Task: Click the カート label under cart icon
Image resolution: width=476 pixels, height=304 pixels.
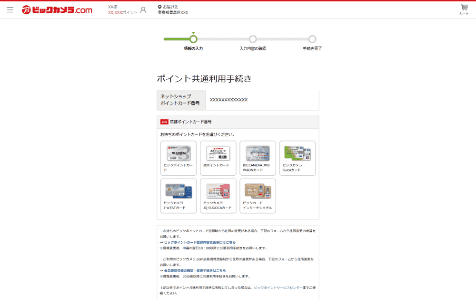Action: [x=463, y=15]
